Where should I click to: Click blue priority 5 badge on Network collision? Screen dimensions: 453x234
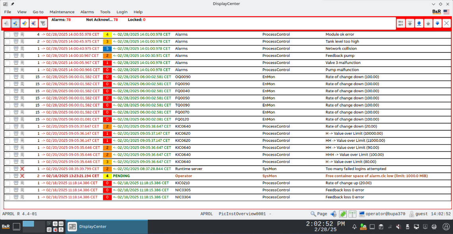pyautogui.click(x=107, y=49)
